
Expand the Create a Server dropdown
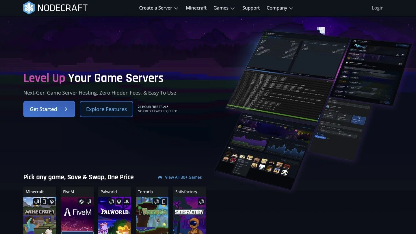(159, 8)
